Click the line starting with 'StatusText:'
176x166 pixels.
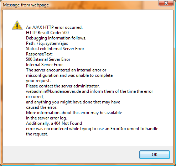coord(55,49)
